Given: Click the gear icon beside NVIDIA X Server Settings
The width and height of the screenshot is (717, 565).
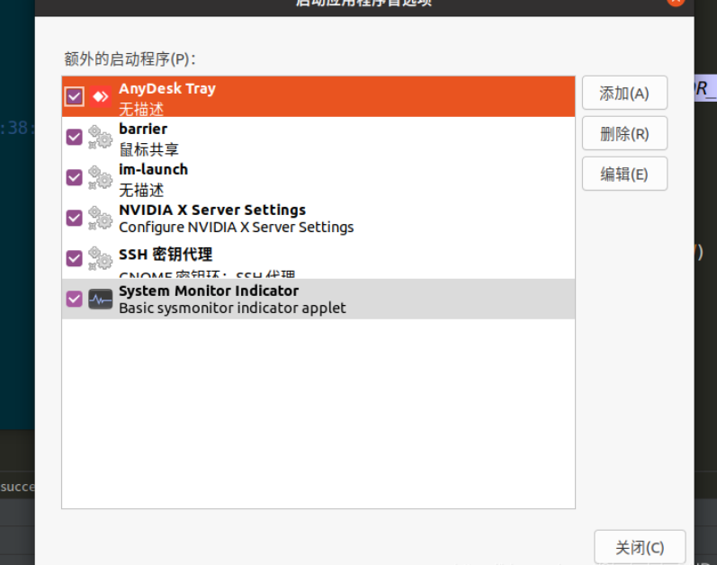Looking at the screenshot, I should [100, 218].
